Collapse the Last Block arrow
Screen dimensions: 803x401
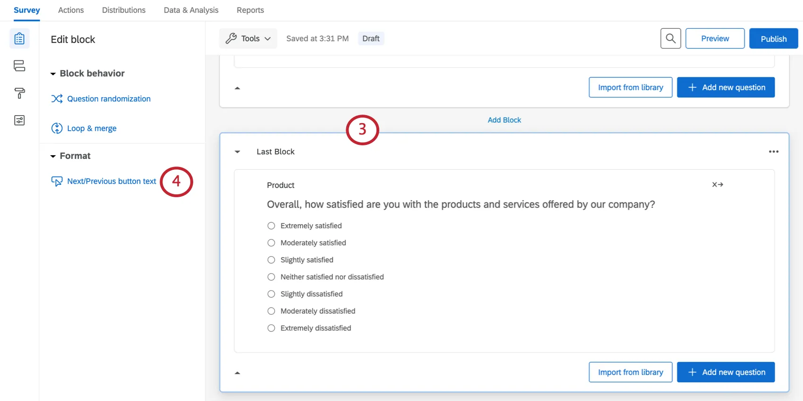pos(238,152)
